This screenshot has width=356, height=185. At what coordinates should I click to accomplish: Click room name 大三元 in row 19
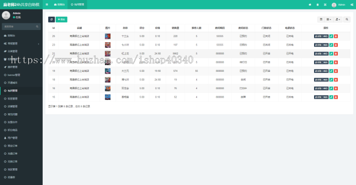click(x=125, y=71)
